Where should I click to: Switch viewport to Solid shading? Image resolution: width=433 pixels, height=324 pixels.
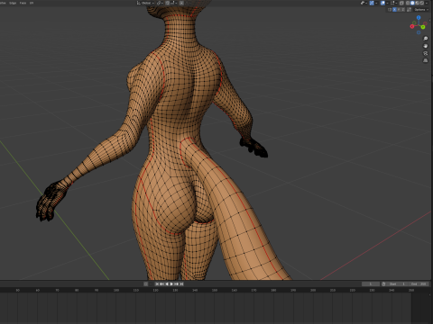pos(412,3)
